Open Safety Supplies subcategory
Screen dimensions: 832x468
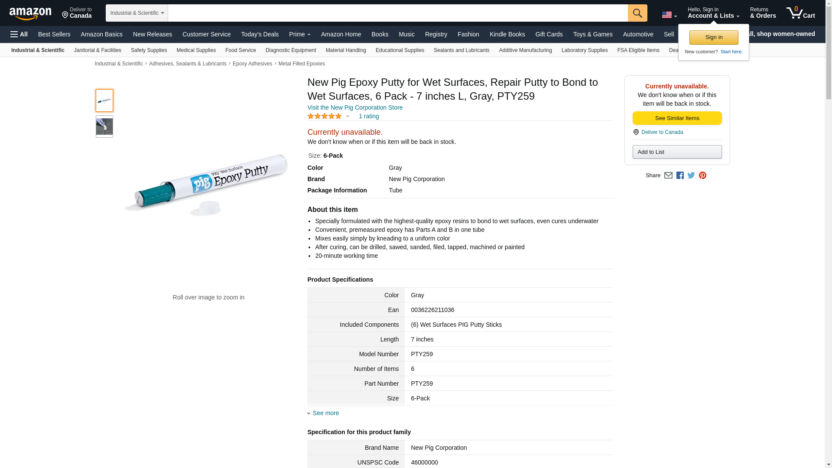(x=149, y=50)
